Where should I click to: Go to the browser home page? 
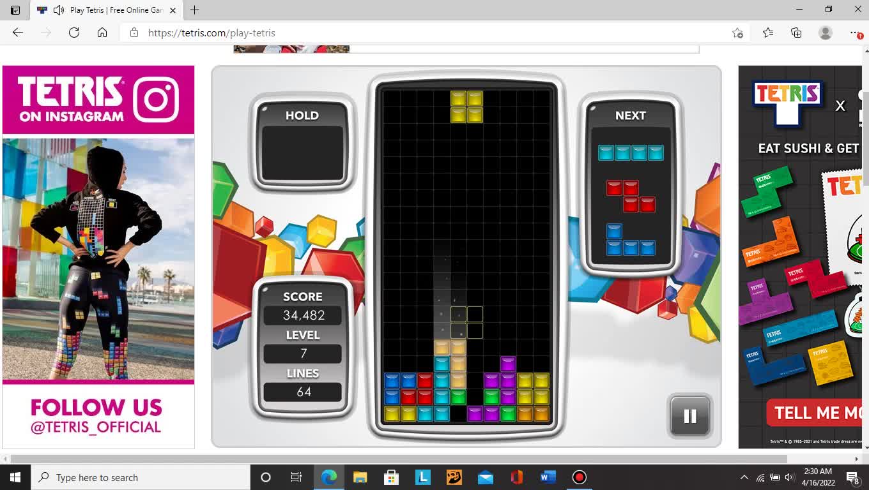(x=102, y=33)
